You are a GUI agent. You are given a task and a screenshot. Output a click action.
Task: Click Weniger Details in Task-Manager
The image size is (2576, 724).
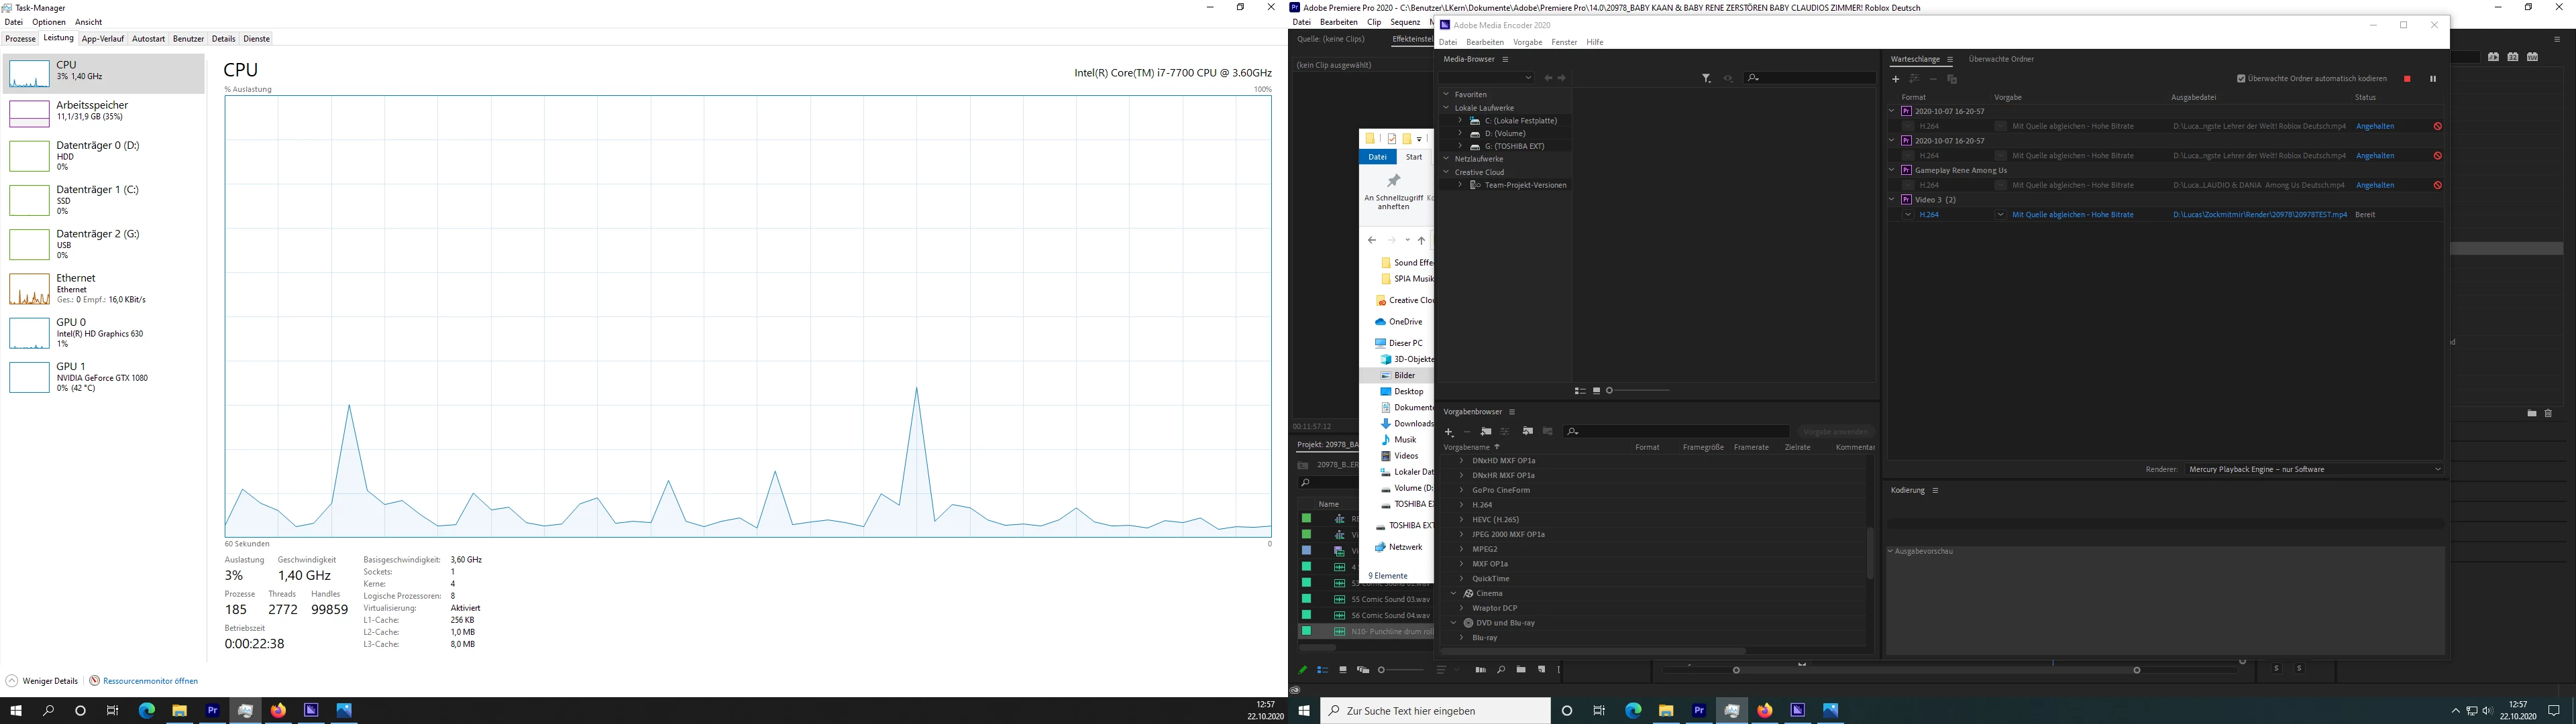point(42,681)
